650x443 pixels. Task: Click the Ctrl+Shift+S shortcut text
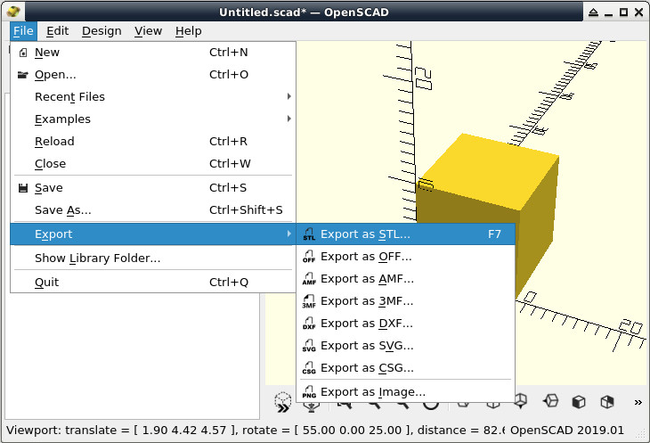click(246, 209)
